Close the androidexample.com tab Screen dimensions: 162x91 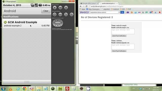pos(117,3)
